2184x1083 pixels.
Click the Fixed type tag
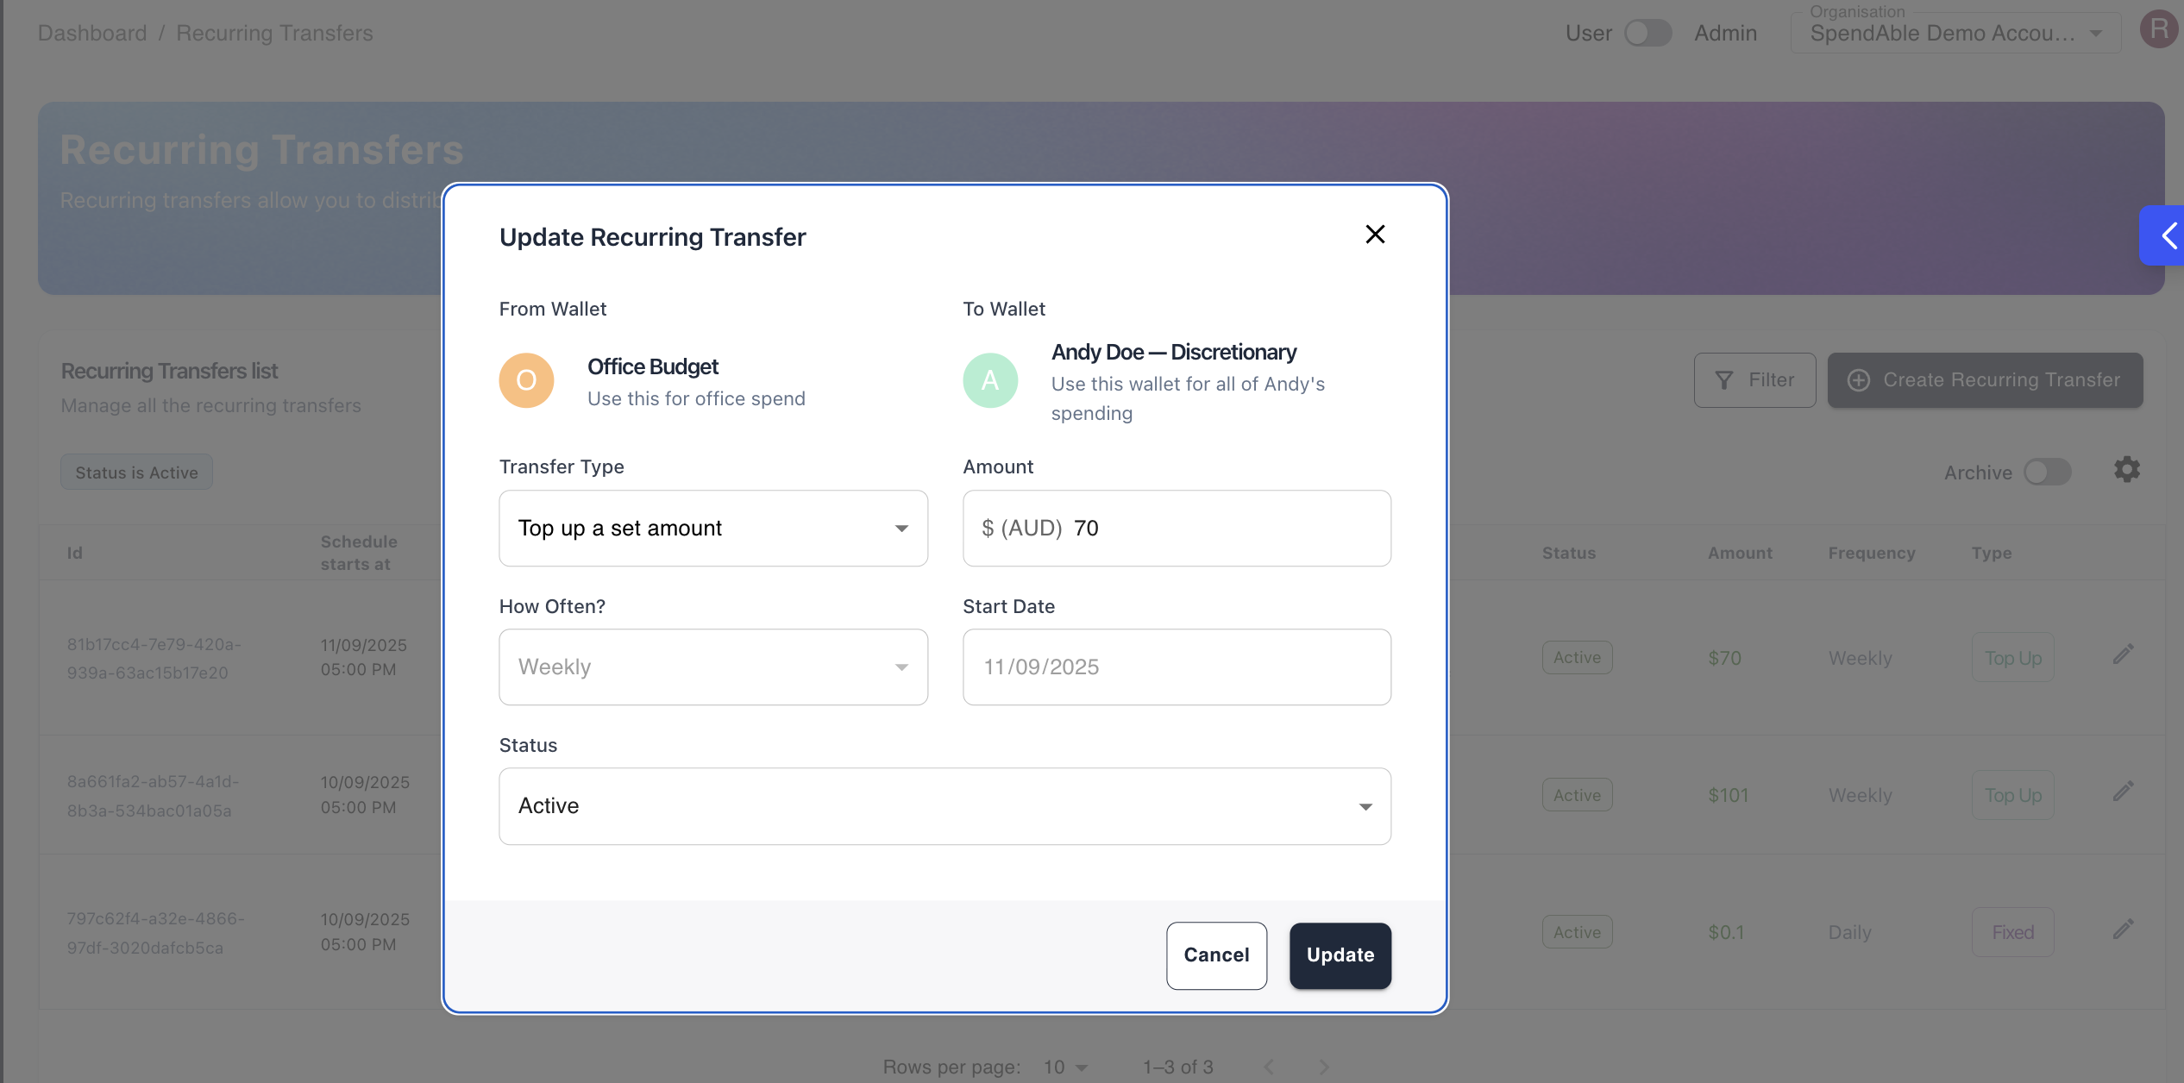[x=2012, y=932]
